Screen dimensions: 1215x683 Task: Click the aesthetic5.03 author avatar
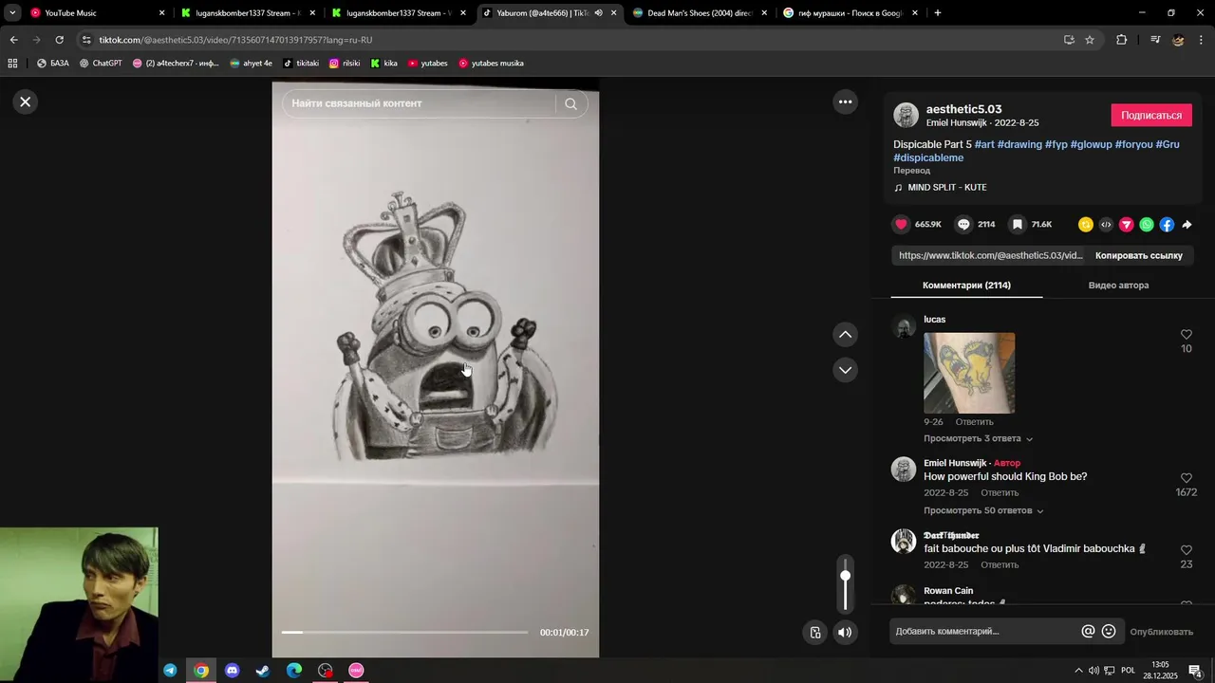coord(906,115)
